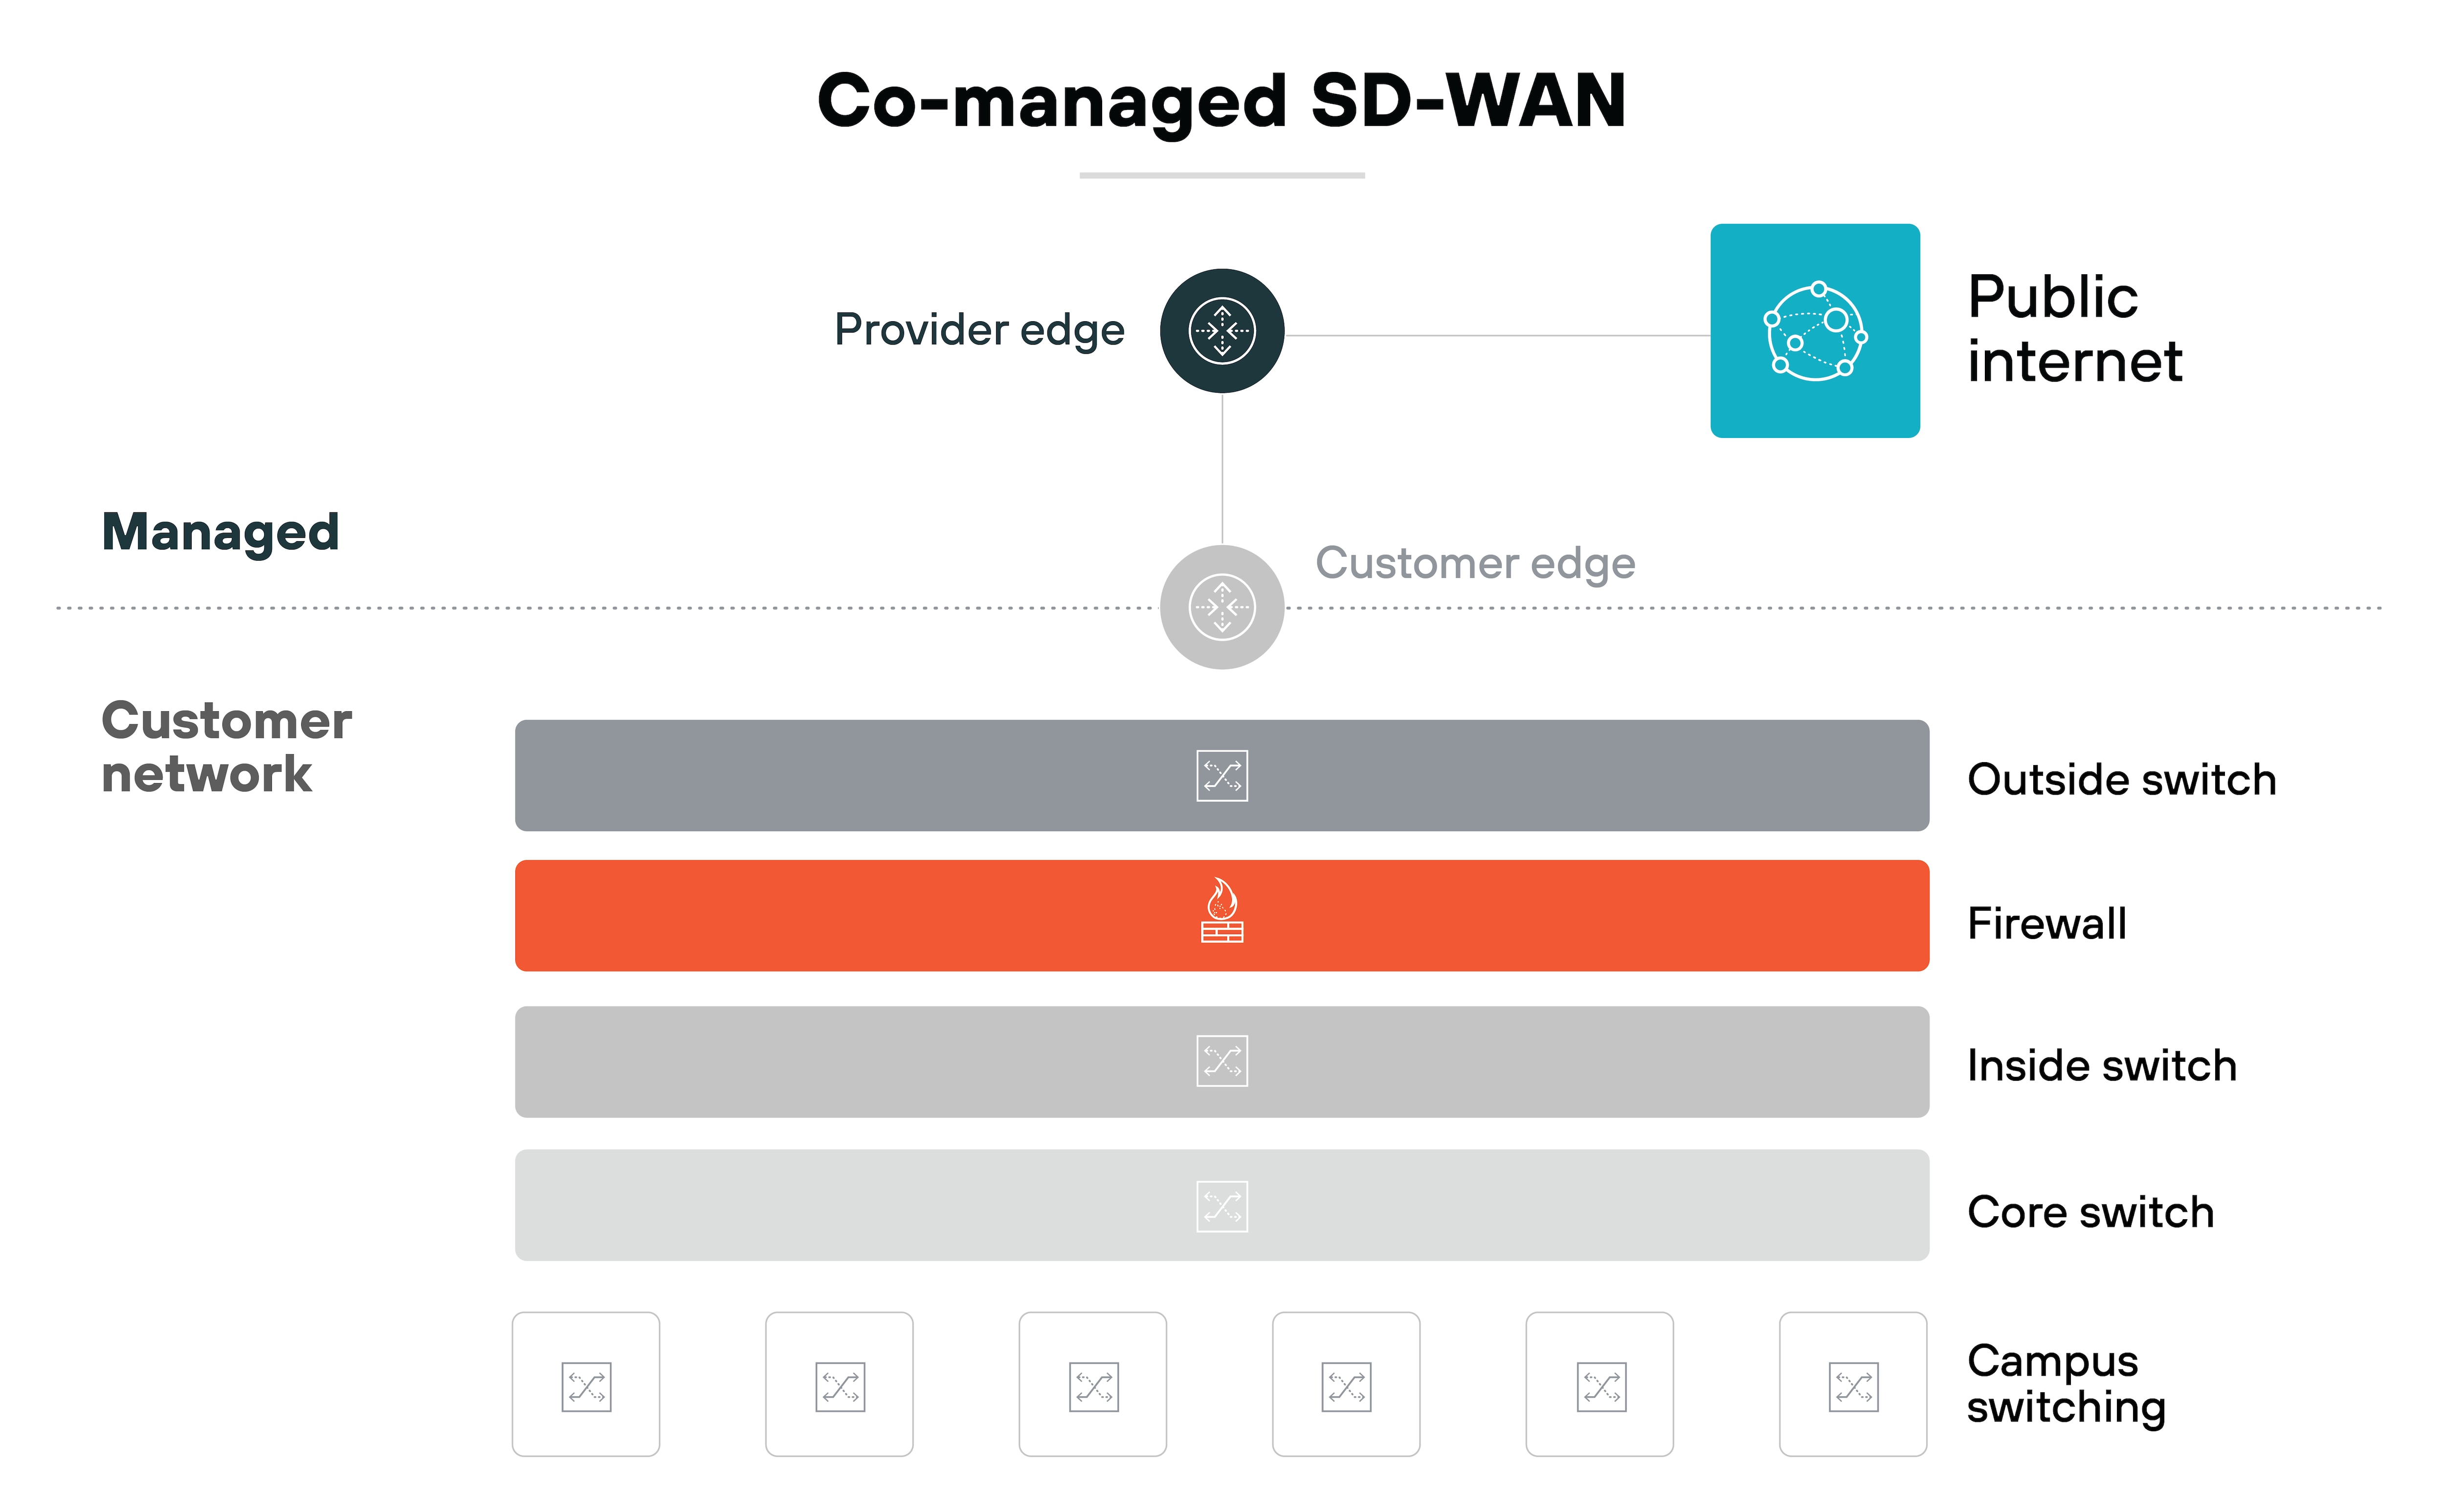Select the Public internet globe icon
This screenshot has height=1512, width=2445.
[1814, 331]
